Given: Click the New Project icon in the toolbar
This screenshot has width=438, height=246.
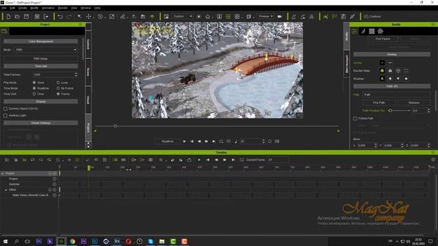Looking at the screenshot, I should click(x=8, y=16).
